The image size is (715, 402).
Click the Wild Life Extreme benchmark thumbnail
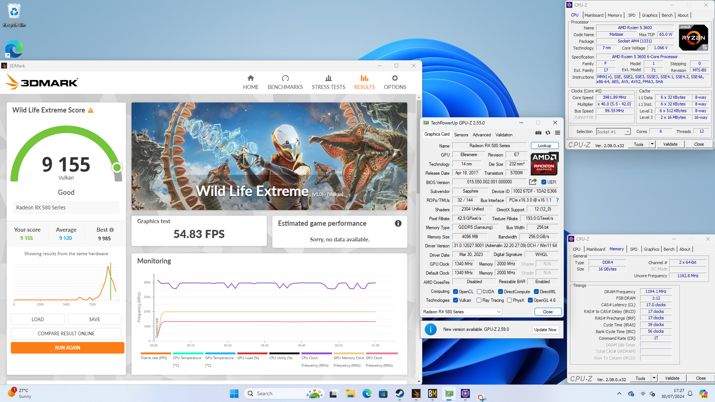point(269,156)
